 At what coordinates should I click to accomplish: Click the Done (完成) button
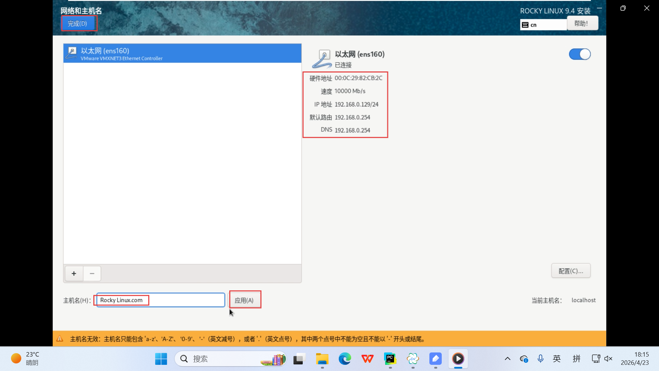[x=78, y=24]
